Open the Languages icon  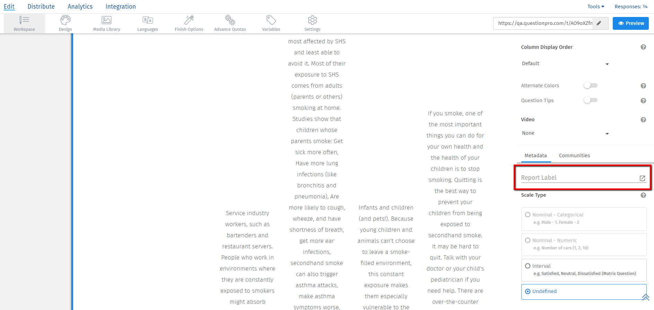tap(148, 20)
